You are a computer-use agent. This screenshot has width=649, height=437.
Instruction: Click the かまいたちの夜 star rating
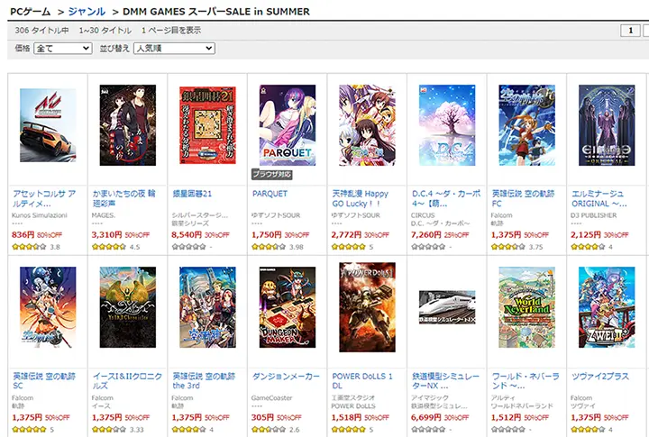click(x=109, y=247)
